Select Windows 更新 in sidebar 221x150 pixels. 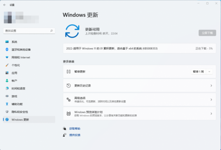pos(29,119)
